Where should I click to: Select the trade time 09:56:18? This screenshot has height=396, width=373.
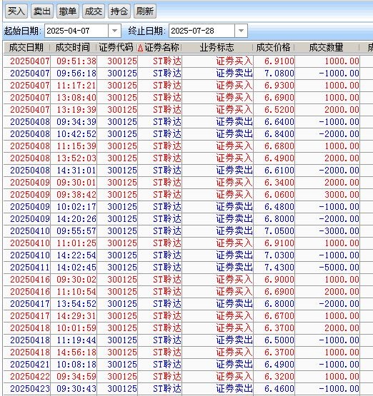(x=76, y=73)
